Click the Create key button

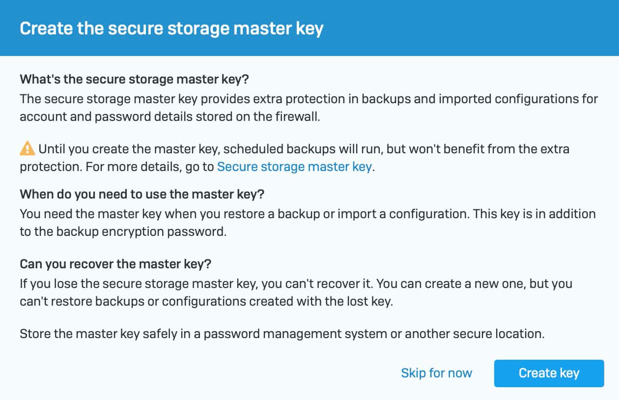point(549,373)
